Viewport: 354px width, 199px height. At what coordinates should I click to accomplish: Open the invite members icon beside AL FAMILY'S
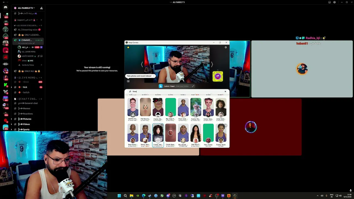pos(41,8)
